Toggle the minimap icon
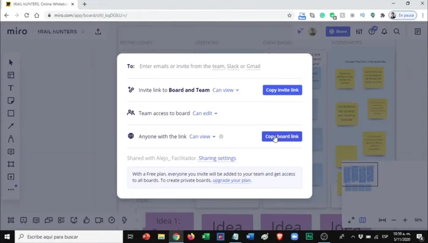Image resolution: width=428 pixels, height=243 pixels. pos(362,220)
